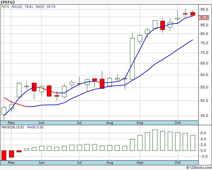Click the May label on the MACD timeline
Screen dimensions: 212x170
[x=11, y=163]
